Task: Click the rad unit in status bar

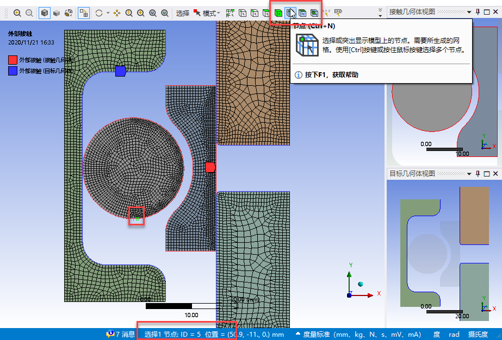Action: [x=454, y=335]
